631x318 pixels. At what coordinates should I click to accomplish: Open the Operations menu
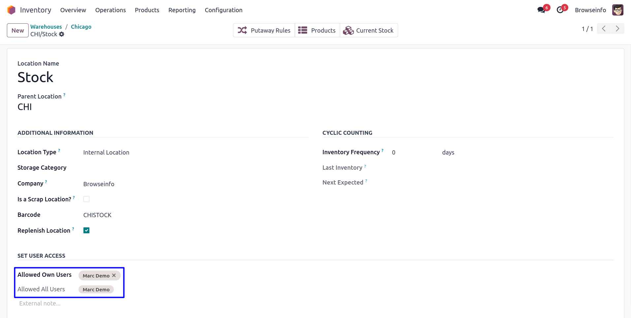point(110,10)
